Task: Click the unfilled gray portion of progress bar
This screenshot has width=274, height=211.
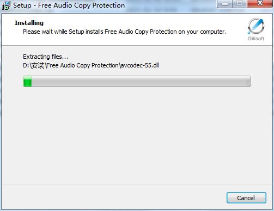Action: tap(141, 82)
